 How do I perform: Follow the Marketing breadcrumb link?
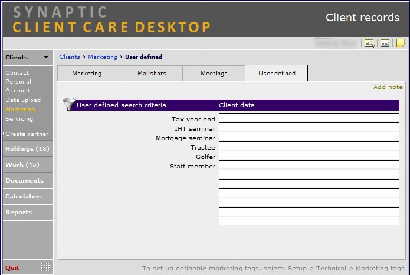[103, 57]
